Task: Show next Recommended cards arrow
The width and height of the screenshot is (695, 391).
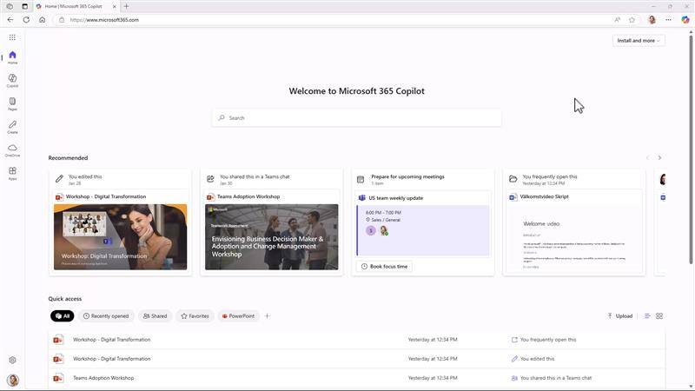Action: tap(659, 157)
